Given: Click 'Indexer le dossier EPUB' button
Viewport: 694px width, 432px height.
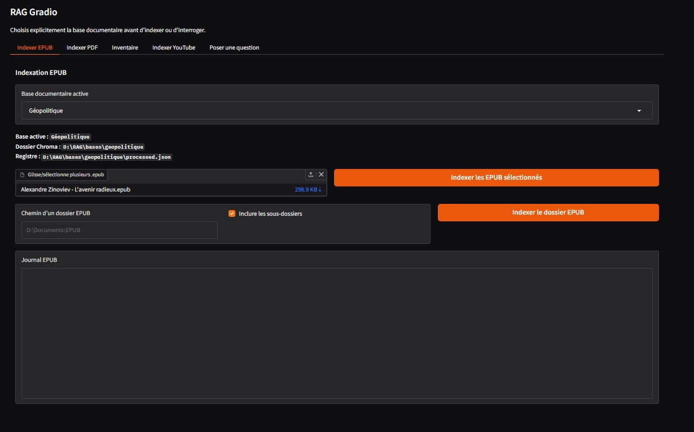Looking at the screenshot, I should pos(548,212).
